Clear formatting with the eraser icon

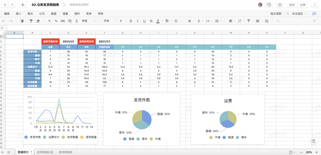[38, 21]
